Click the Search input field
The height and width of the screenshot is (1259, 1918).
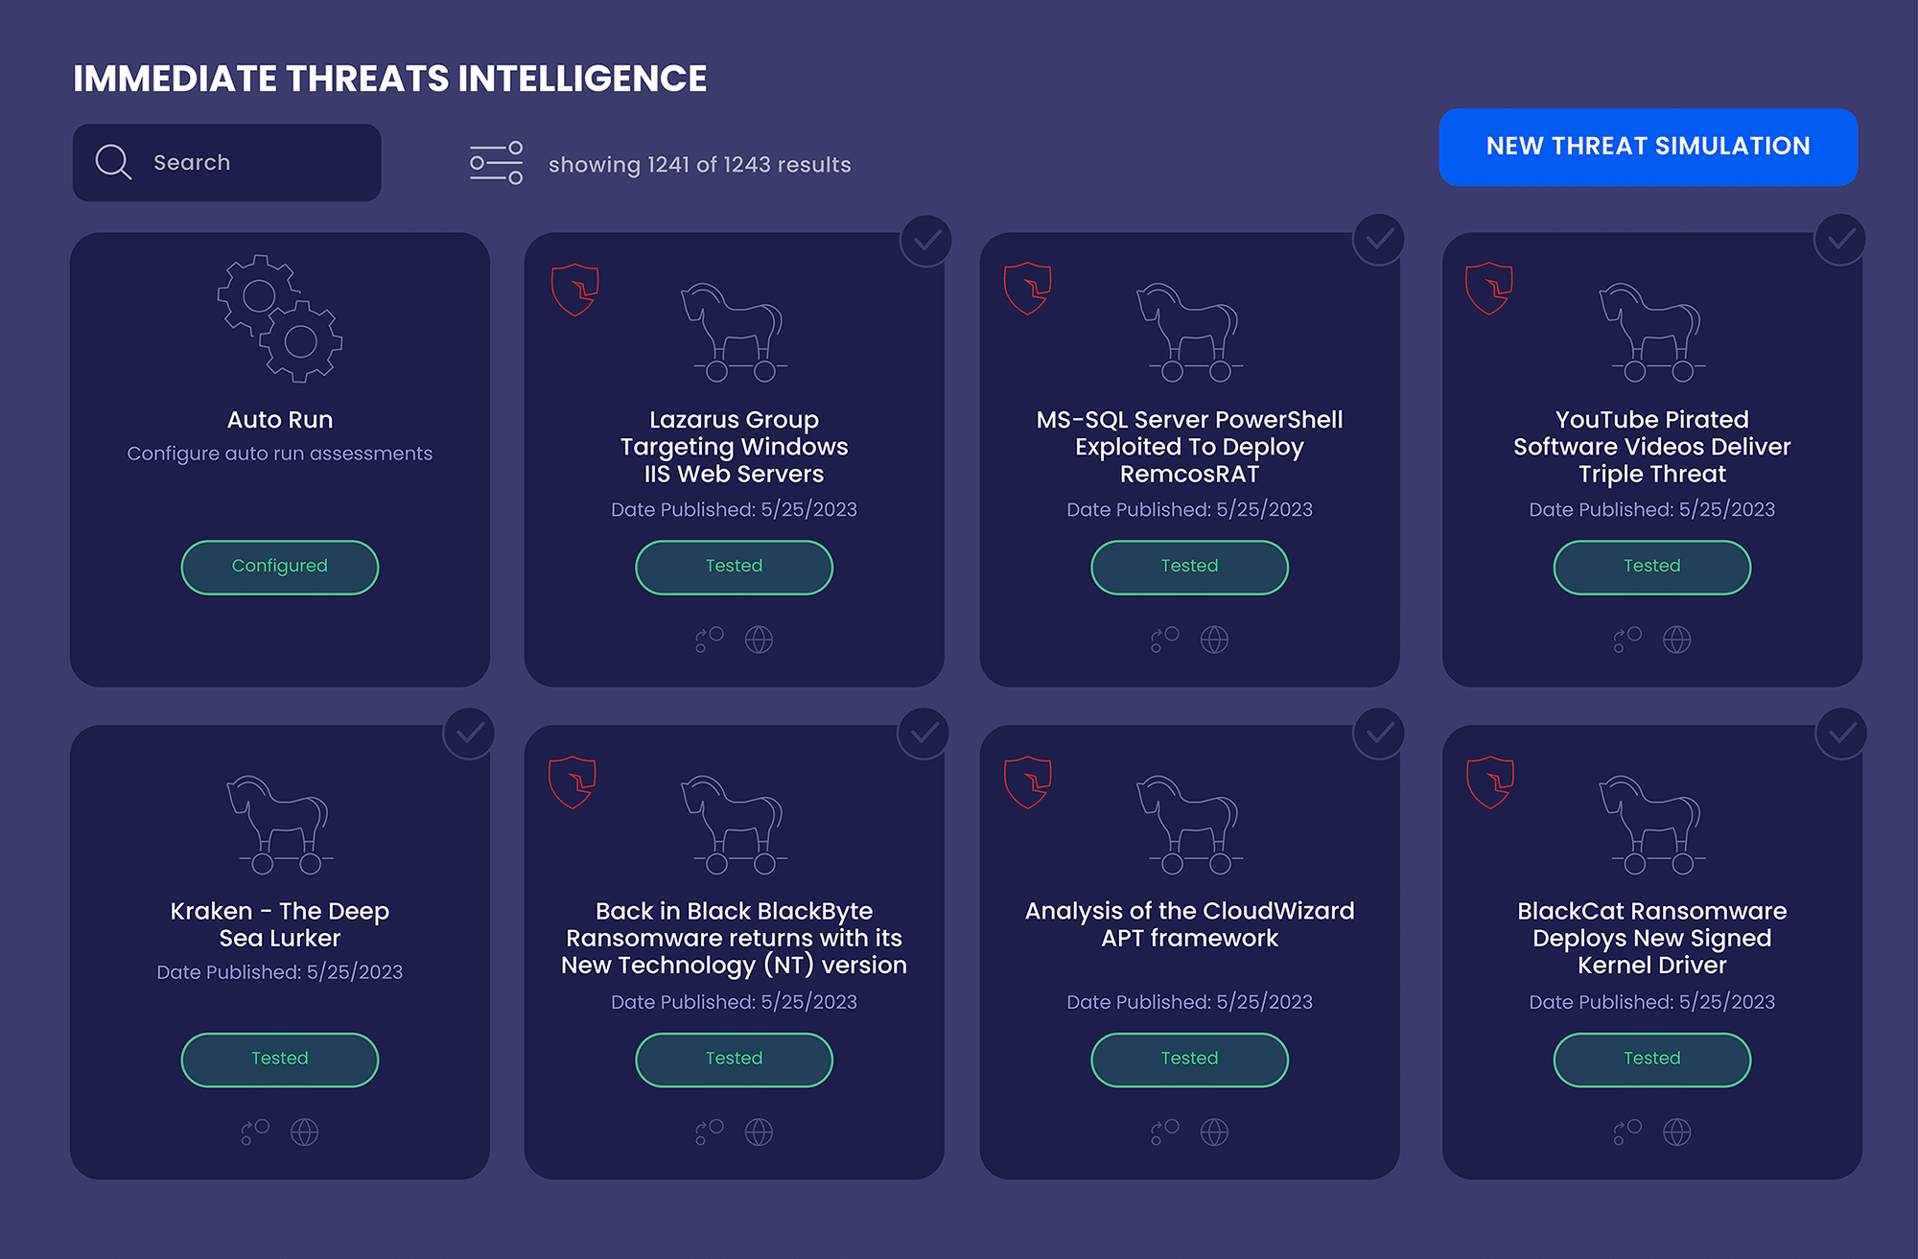tap(226, 162)
